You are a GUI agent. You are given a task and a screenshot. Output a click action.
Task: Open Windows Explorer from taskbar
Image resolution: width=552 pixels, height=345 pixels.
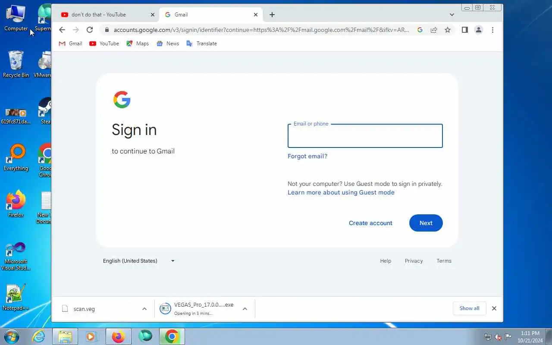click(65, 336)
